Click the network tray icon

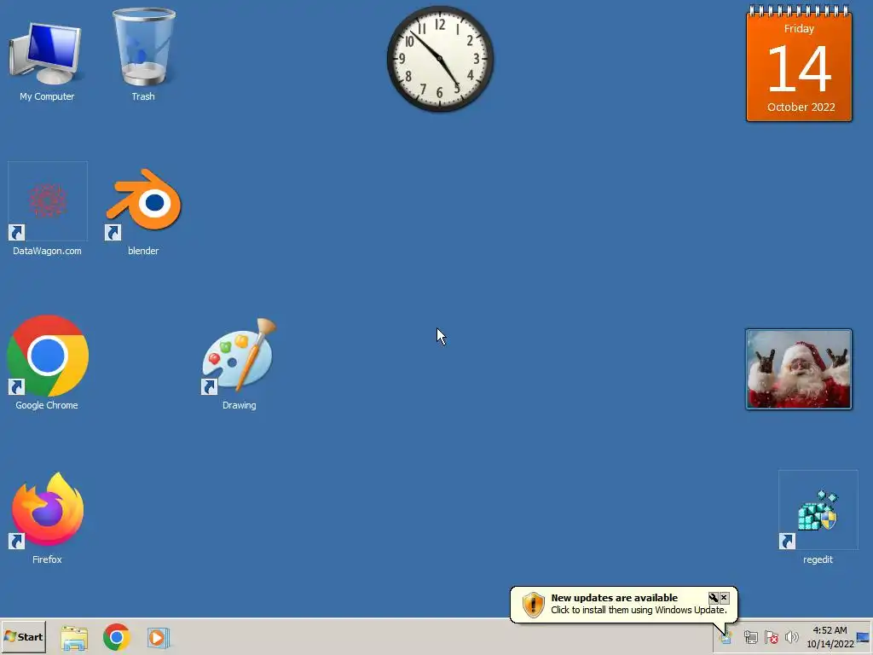pyautogui.click(x=750, y=636)
